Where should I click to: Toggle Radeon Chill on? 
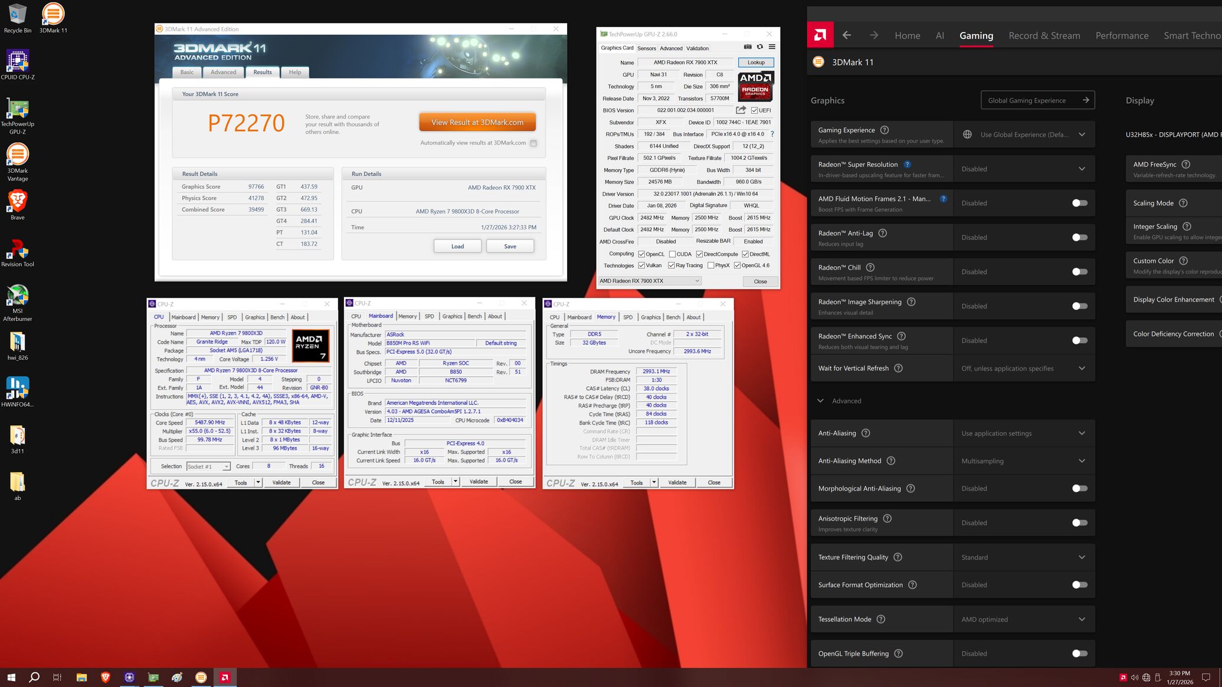coord(1079,272)
